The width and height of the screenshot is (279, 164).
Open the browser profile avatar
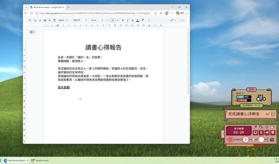point(167,13)
